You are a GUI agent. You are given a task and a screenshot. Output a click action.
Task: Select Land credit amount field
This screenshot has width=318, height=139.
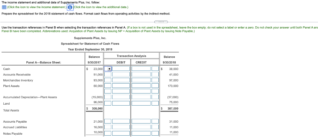pyautogui.click(x=141, y=103)
